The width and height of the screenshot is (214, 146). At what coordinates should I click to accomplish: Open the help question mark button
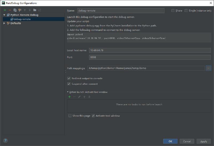tap(5, 141)
